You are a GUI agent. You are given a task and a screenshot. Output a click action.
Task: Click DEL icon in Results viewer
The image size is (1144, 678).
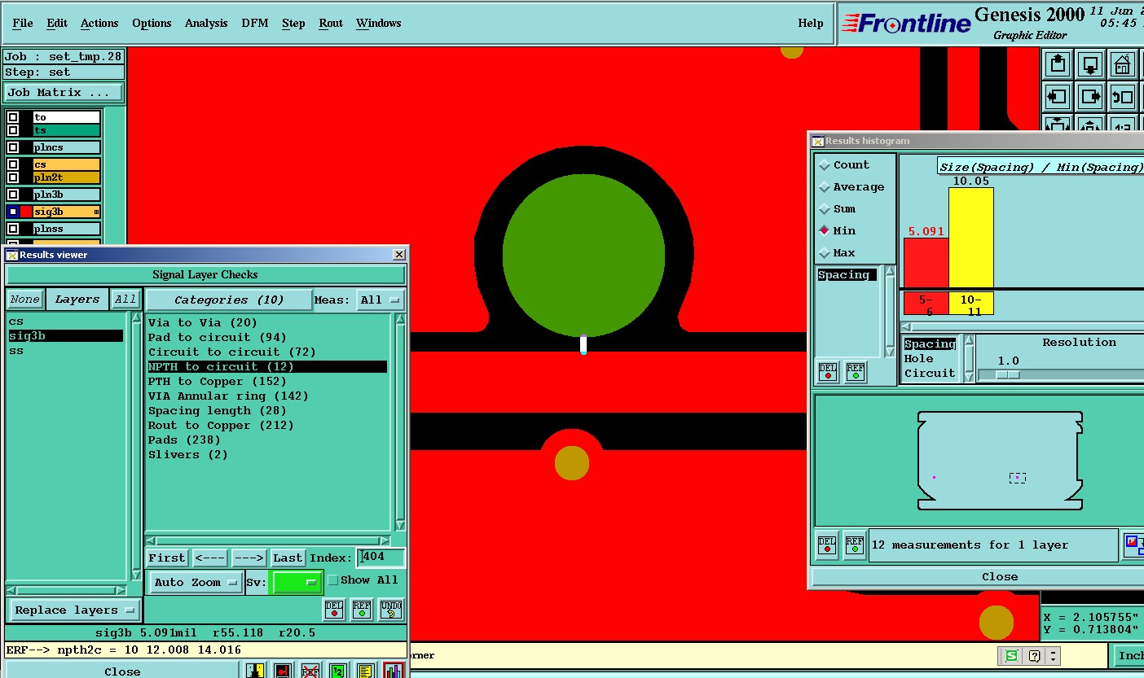(x=334, y=609)
